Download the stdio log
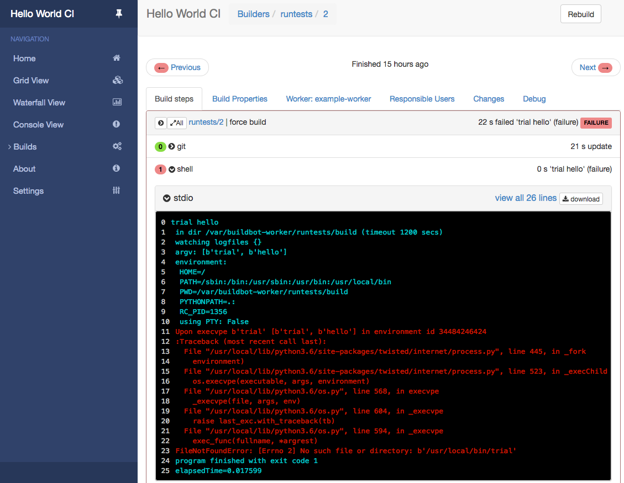Viewport: 624px width, 483px height. (581, 198)
